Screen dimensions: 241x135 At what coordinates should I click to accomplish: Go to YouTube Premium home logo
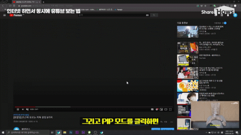(x=16, y=15)
